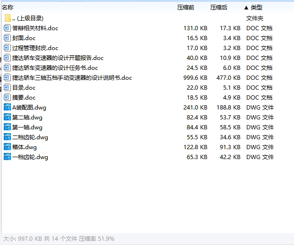The width and height of the screenshot is (294, 245).
Task: Select the .. (上级目录) row
Action: [147, 18]
